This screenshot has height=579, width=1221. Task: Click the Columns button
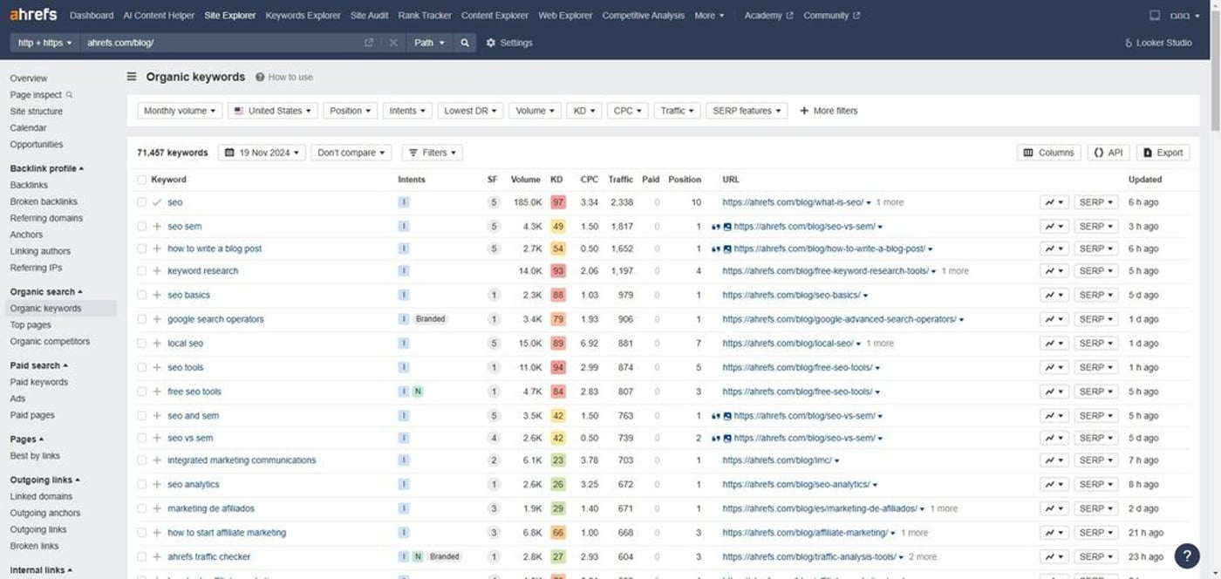tap(1049, 153)
